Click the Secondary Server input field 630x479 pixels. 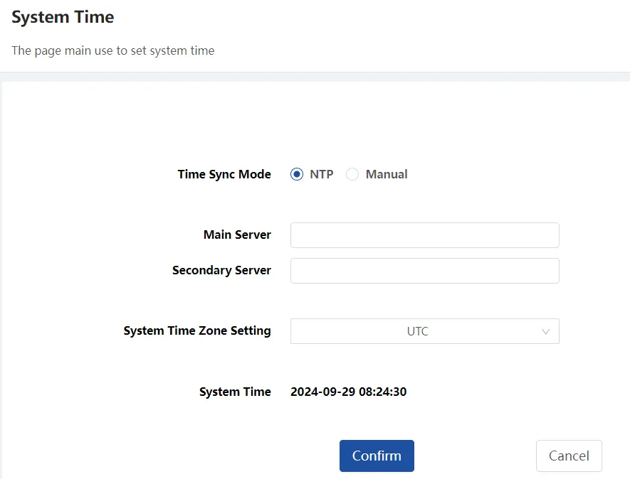point(425,271)
